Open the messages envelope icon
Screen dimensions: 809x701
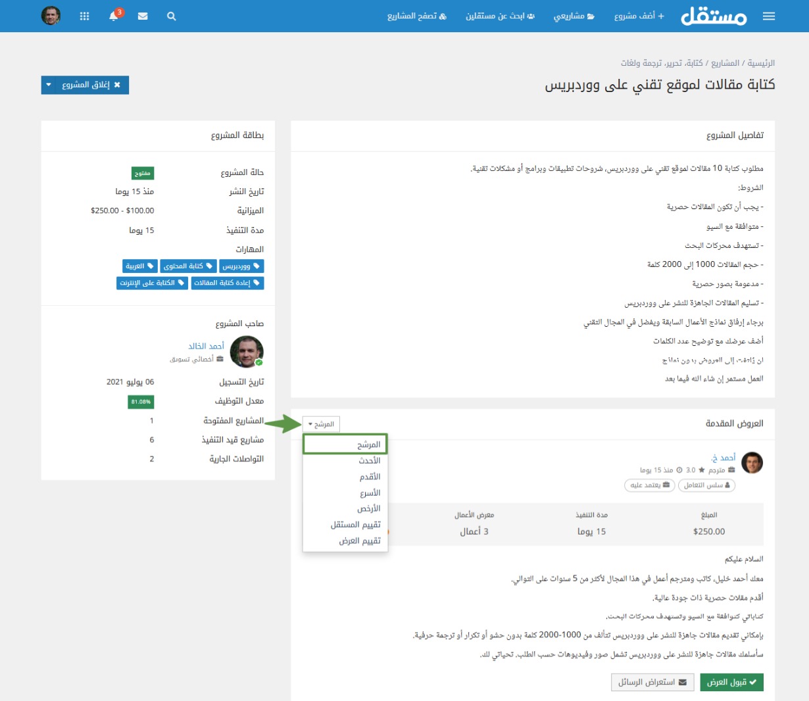[x=143, y=16]
